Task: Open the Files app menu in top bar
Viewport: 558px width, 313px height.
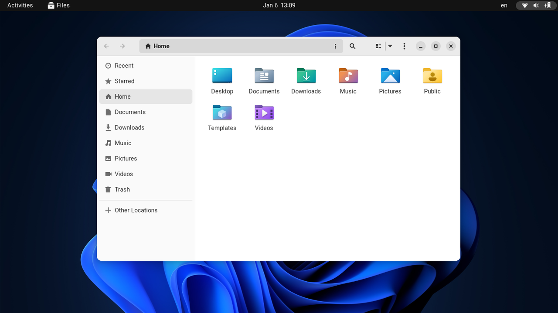Action: pyautogui.click(x=59, y=5)
